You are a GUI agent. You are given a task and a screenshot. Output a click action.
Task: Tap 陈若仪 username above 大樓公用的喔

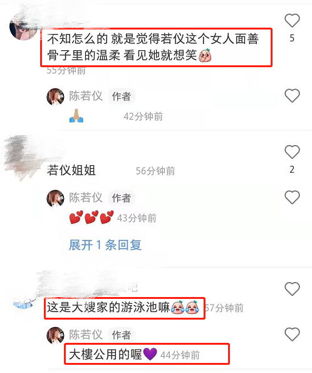[86, 335]
